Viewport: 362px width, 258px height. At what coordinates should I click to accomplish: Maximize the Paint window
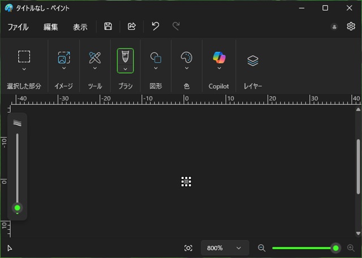click(325, 8)
